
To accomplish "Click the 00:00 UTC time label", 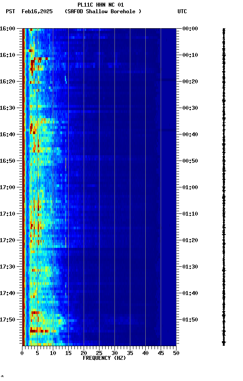I will (190, 28).
